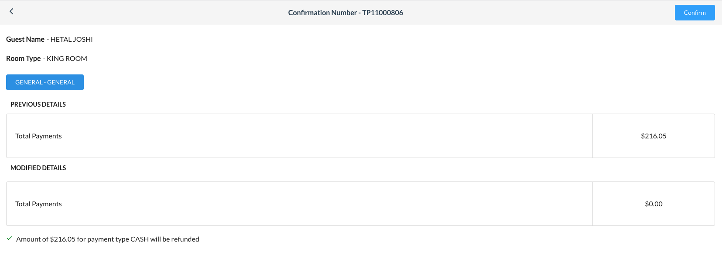
Task: Click the $0.00 modified payment amount
Action: 654,204
